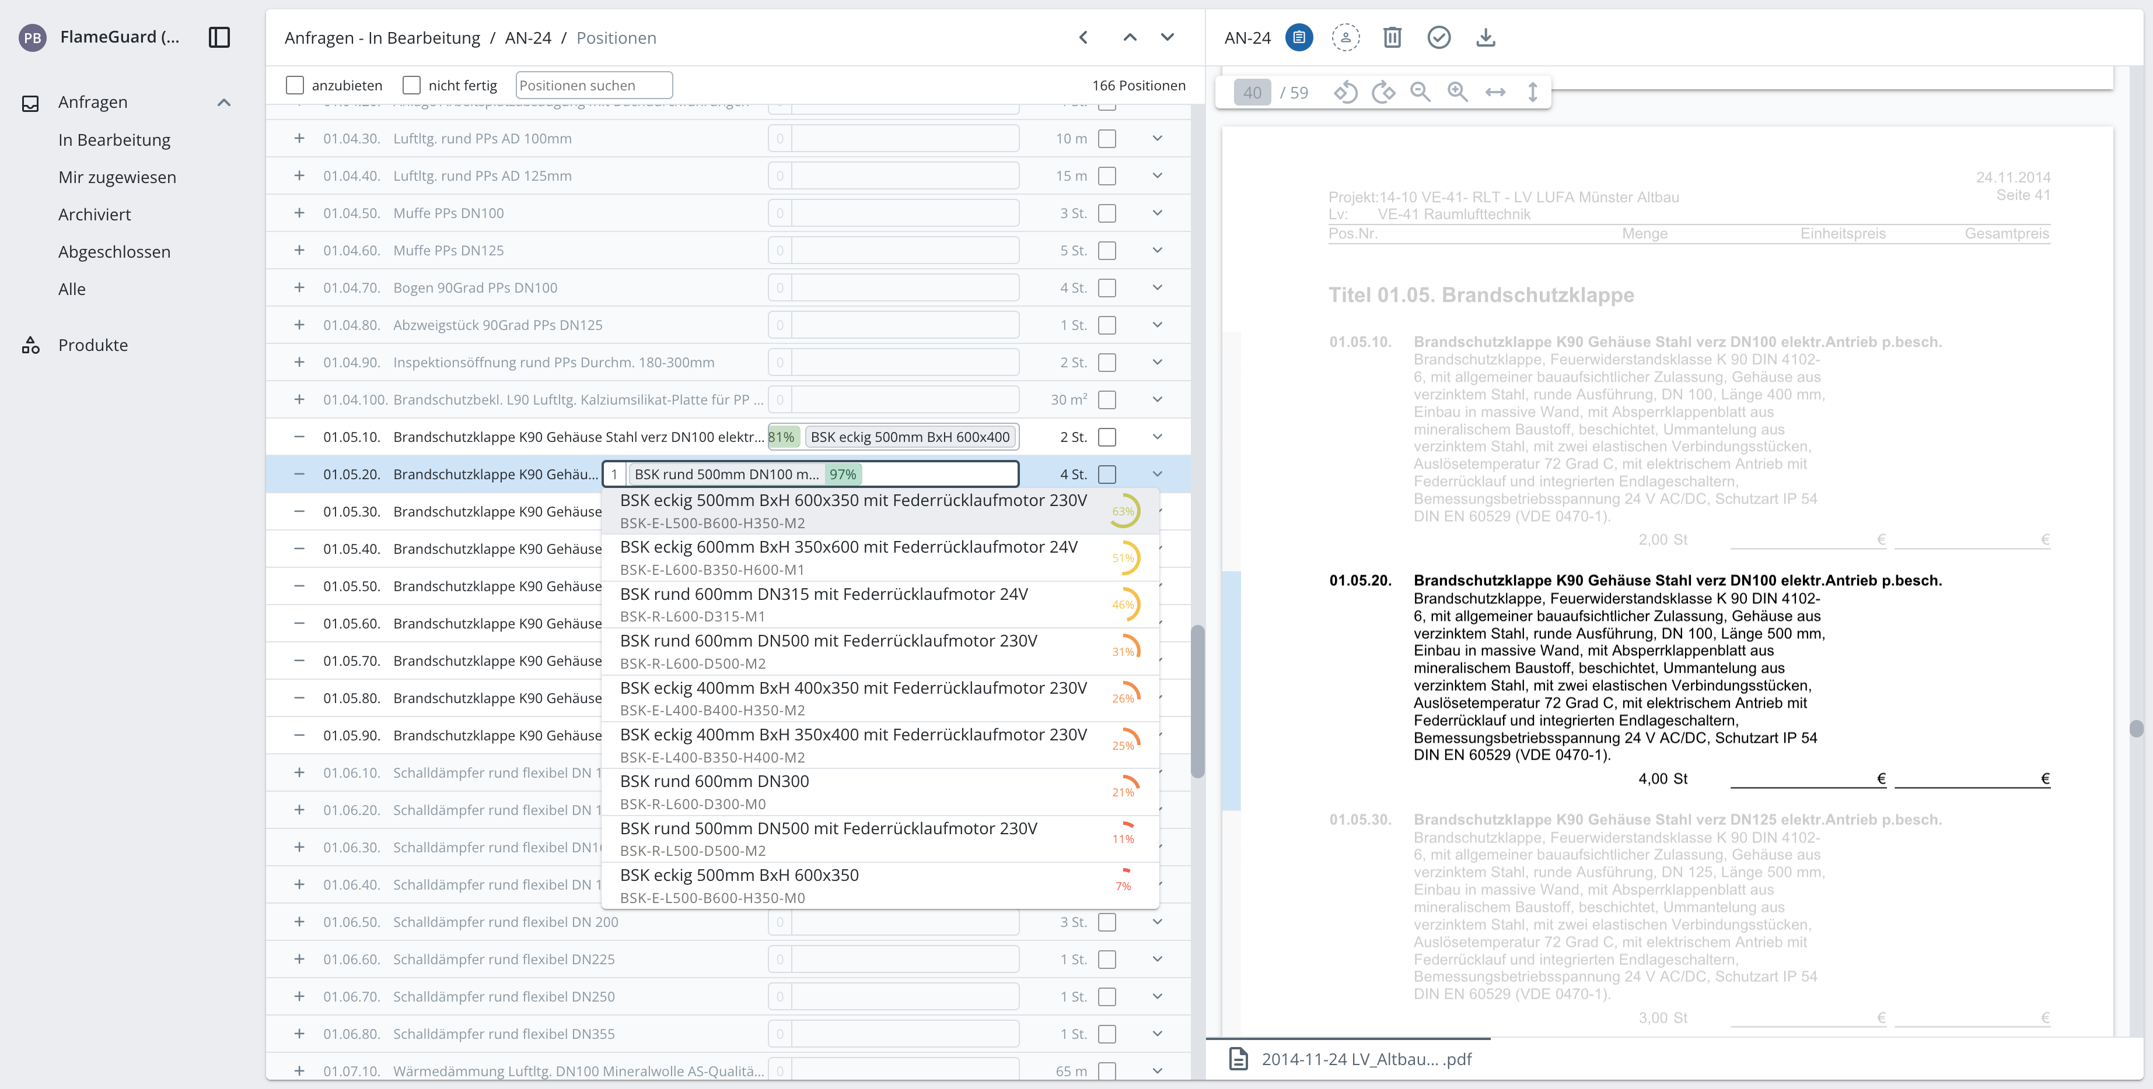
Task: Expand details of Schalldämpfer DN 200 row
Action: (1158, 922)
